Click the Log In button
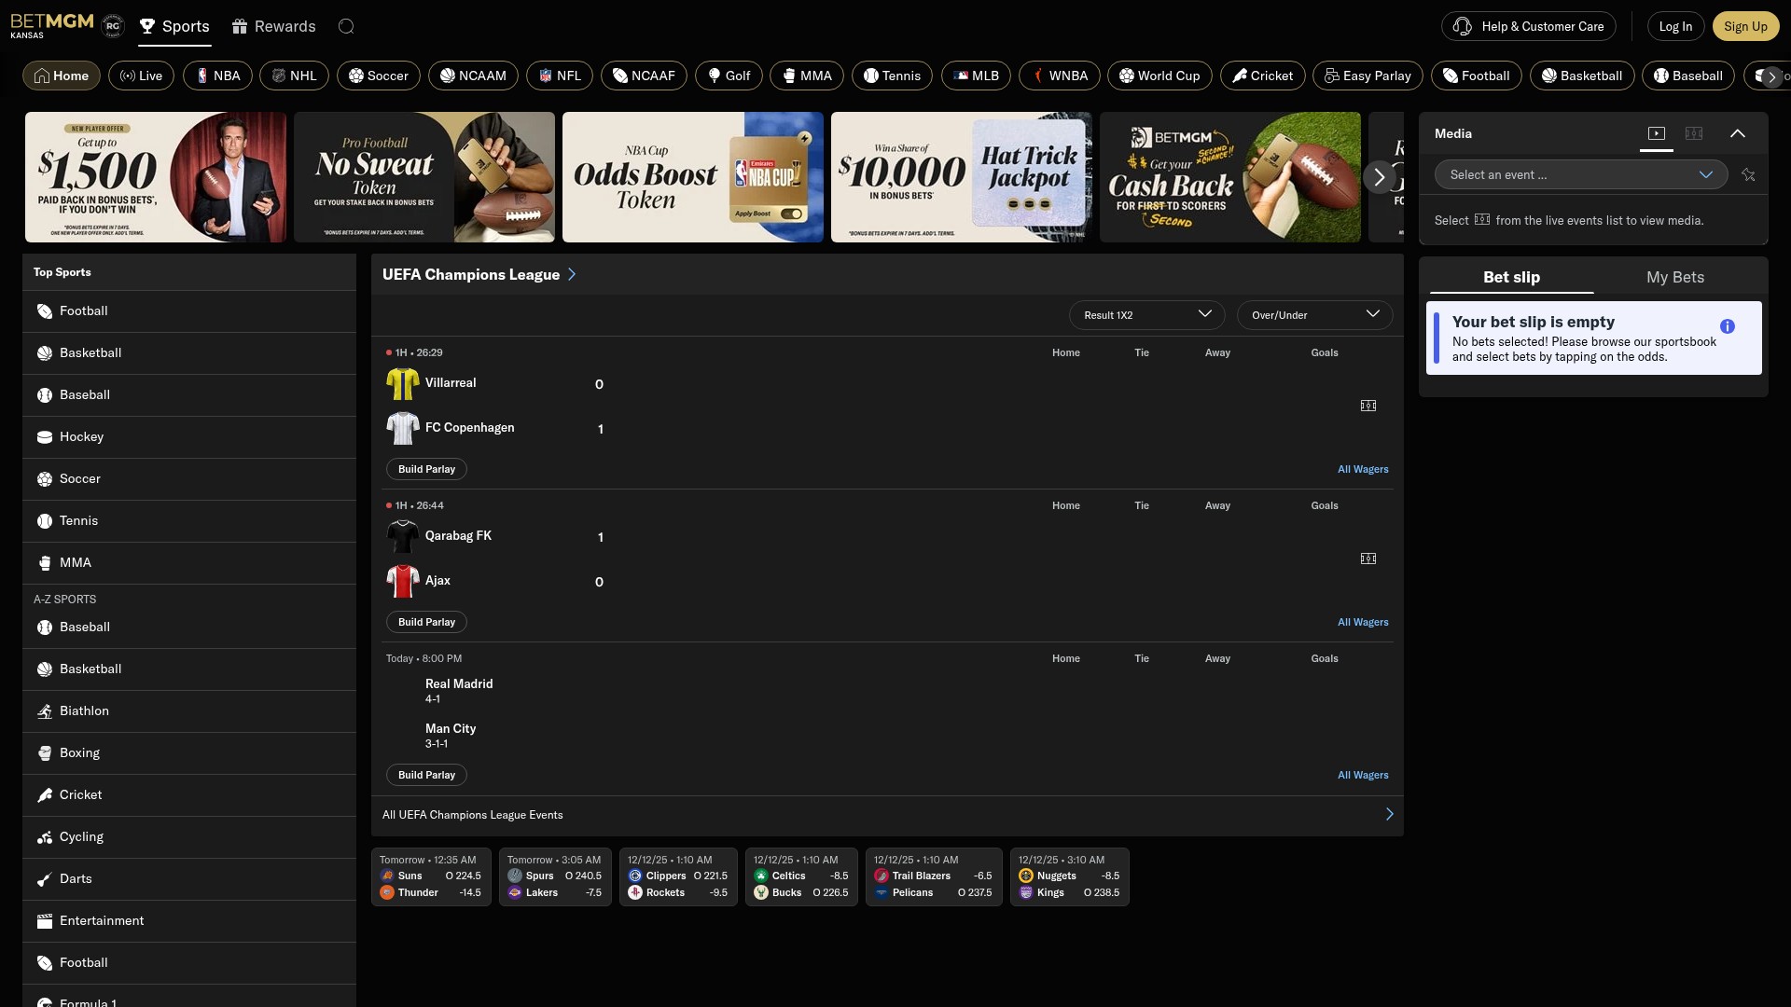Image resolution: width=1791 pixels, height=1007 pixels. coord(1675,26)
